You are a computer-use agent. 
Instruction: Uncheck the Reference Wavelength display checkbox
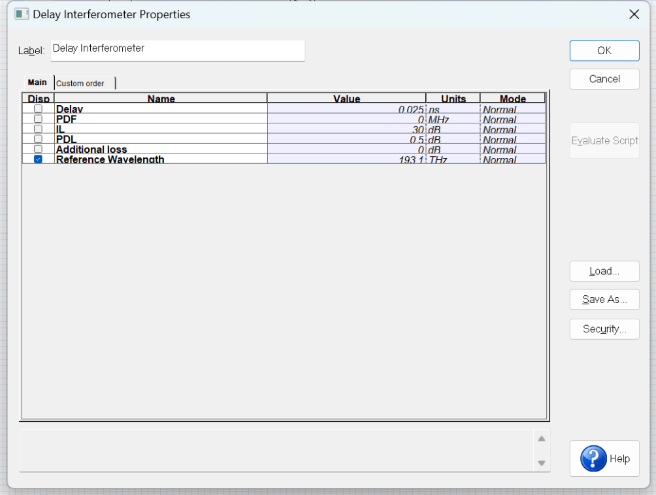pyautogui.click(x=38, y=159)
